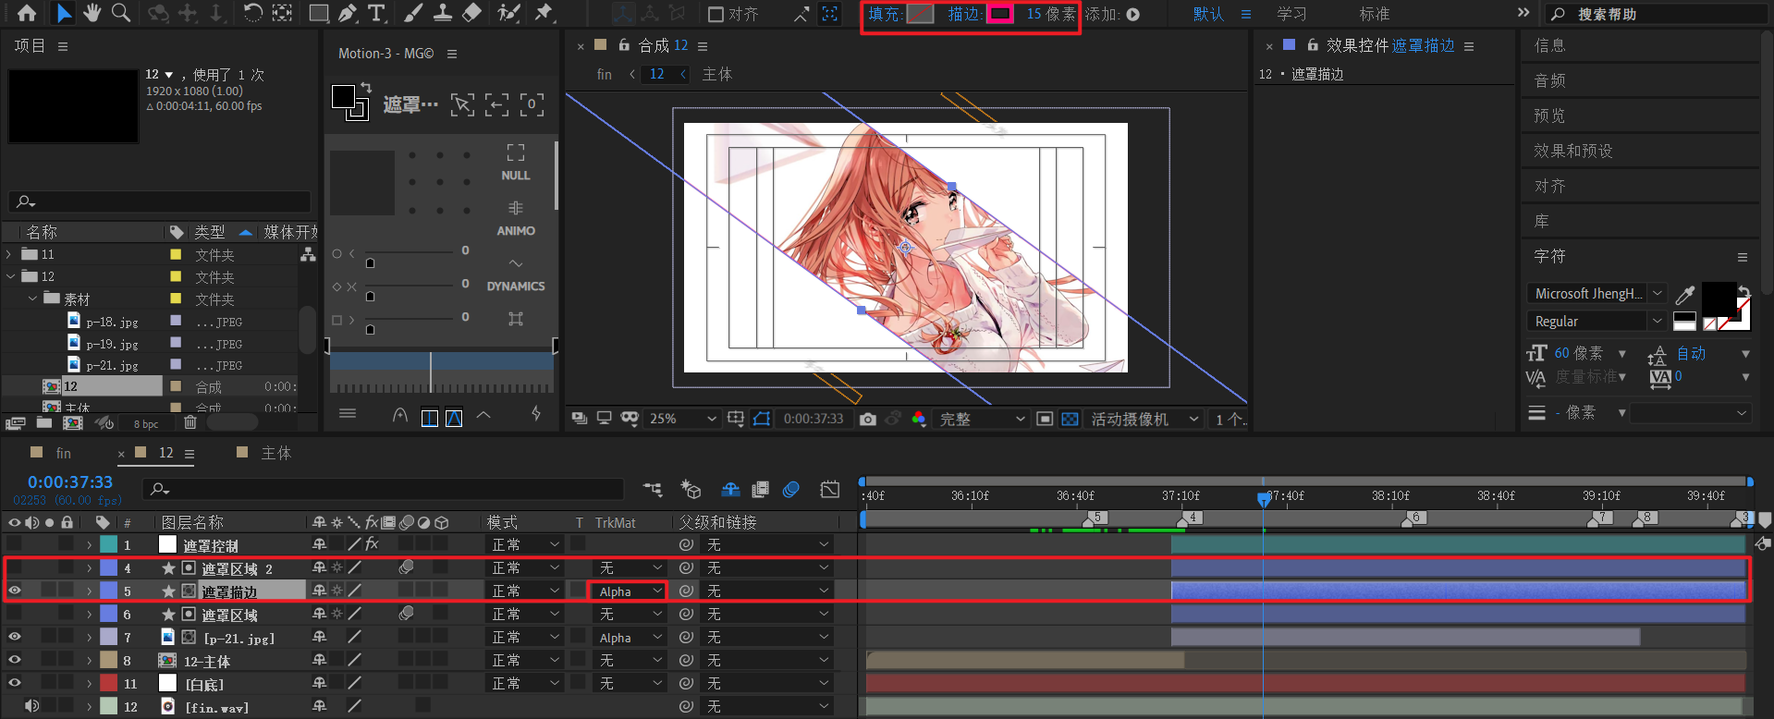Click the 填充 fill color swatch
Screen dimensions: 1774x719
click(x=920, y=14)
